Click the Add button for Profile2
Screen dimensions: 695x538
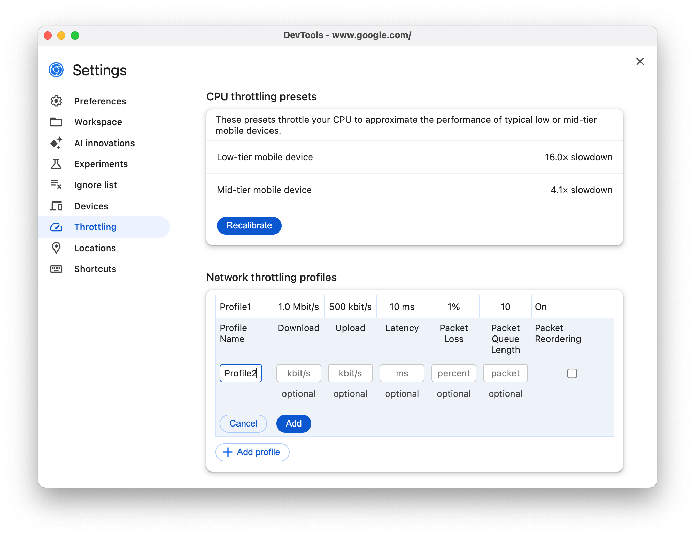pos(293,423)
